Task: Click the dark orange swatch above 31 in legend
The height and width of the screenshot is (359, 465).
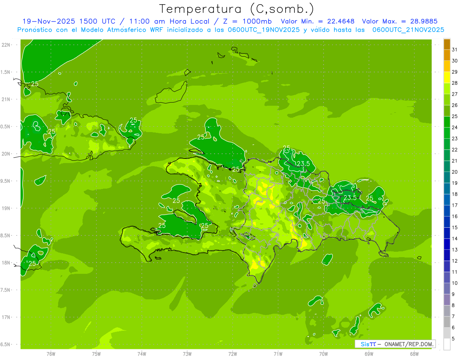Action: [x=447, y=44]
